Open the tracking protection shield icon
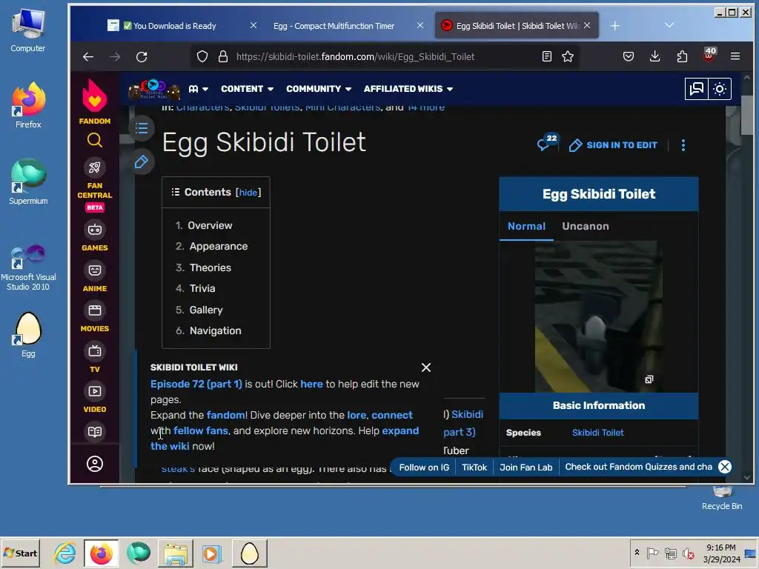Image resolution: width=759 pixels, height=569 pixels. pyautogui.click(x=202, y=56)
